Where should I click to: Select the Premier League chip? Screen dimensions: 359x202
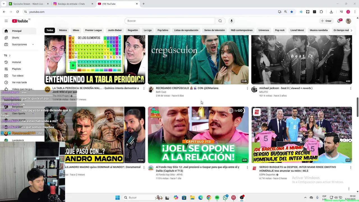93,30
